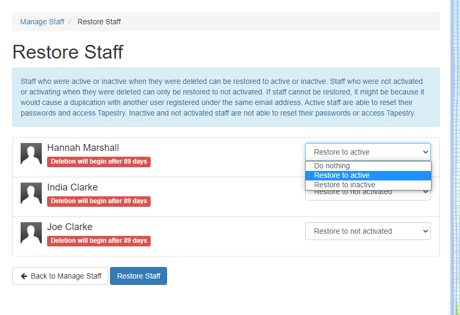Expand Joe Clarke's restore option dropdown

[x=367, y=231]
